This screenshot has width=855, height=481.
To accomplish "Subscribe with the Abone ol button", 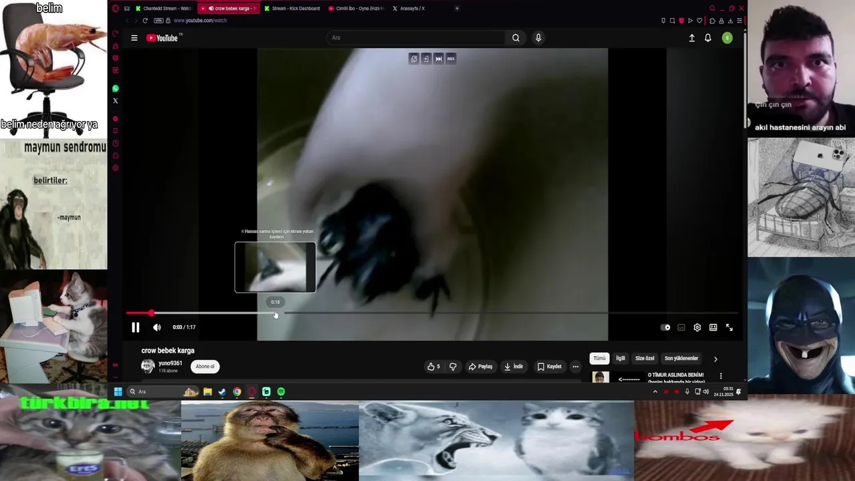I will click(x=205, y=366).
